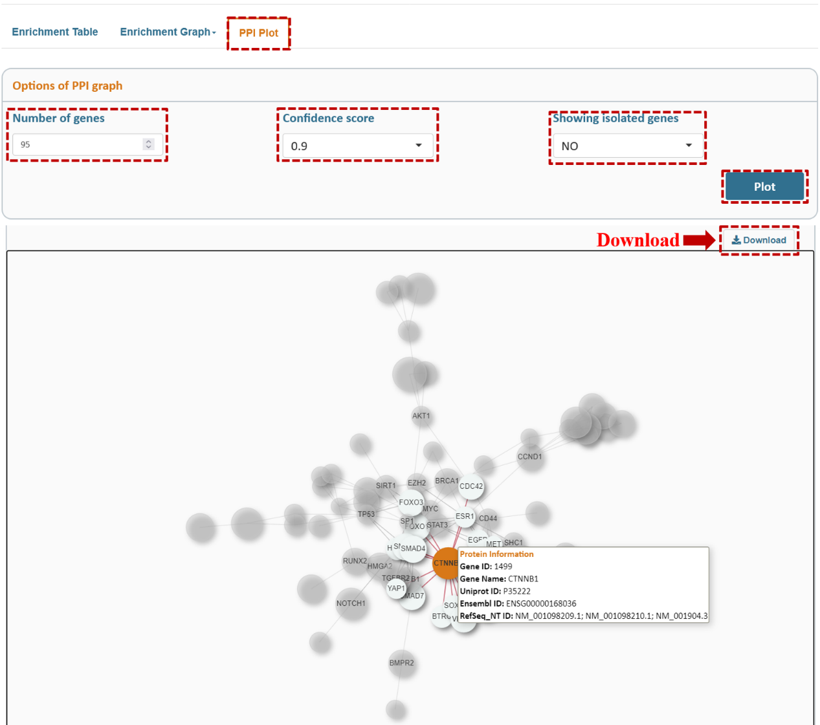Viewport: 820px width, 725px height.
Task: Select the RUNX2 network node
Action: tap(355, 561)
